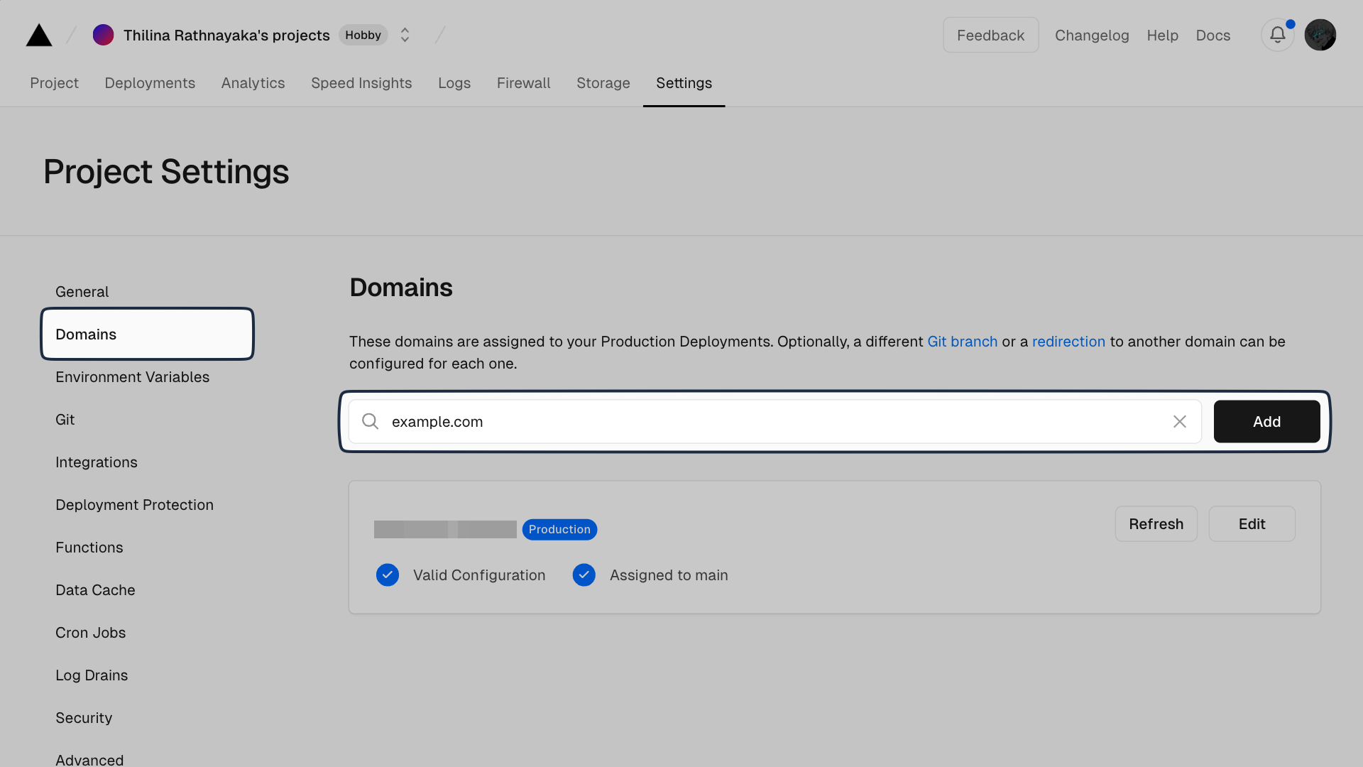Screen dimensions: 1363x767
Task: Open the Environment Variables settings section
Action: tap(132, 376)
